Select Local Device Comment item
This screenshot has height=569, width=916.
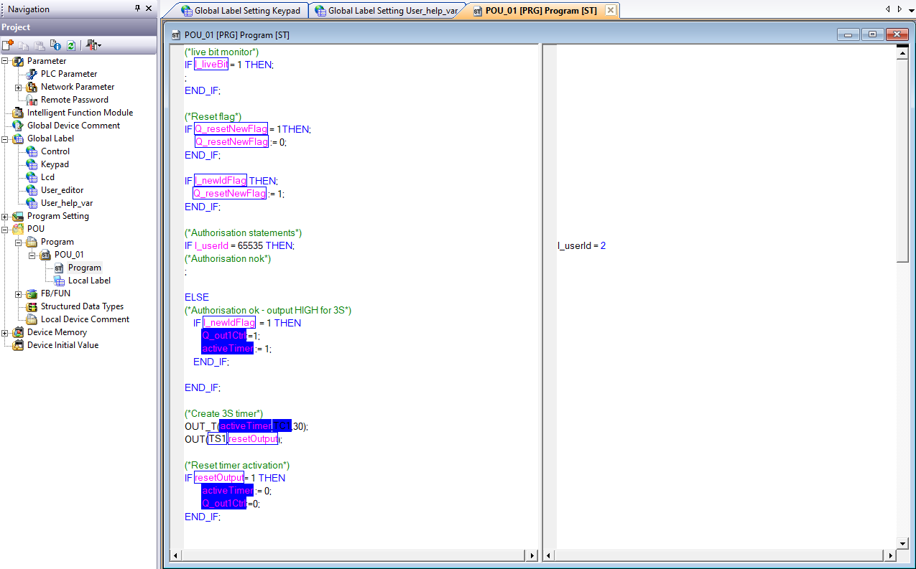pos(85,319)
